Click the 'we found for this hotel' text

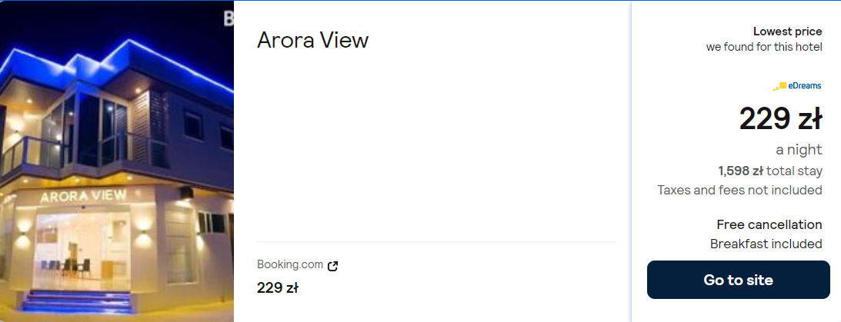(764, 47)
